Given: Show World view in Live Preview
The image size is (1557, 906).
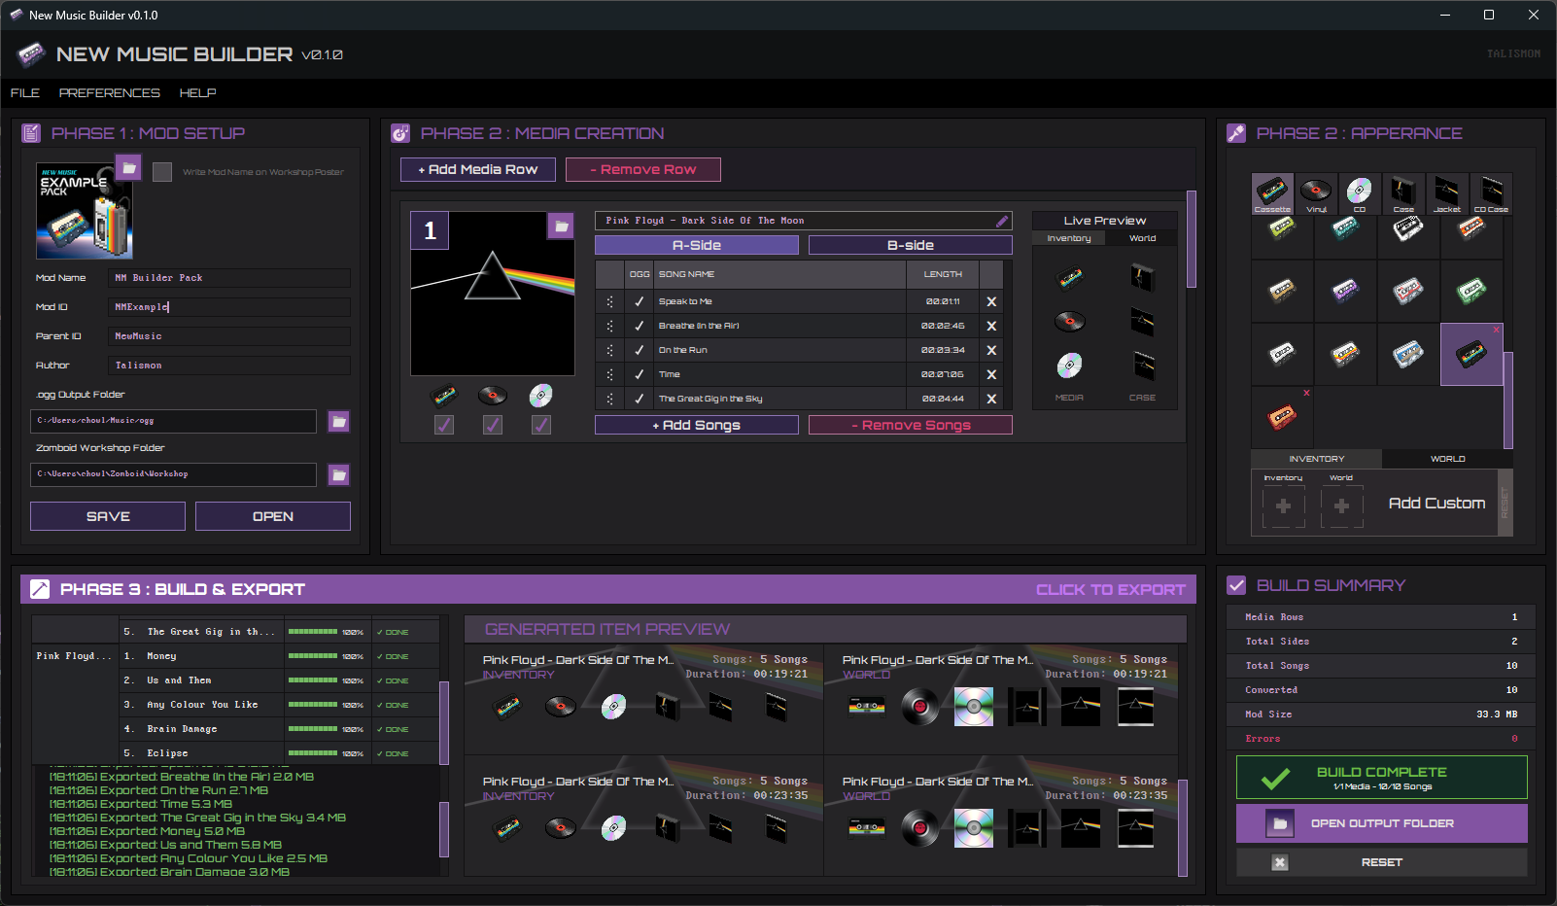Looking at the screenshot, I should coord(1142,238).
